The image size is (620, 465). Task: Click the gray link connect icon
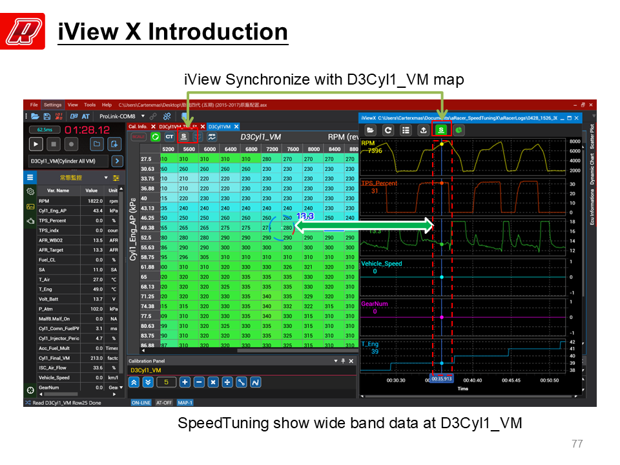tap(153, 116)
